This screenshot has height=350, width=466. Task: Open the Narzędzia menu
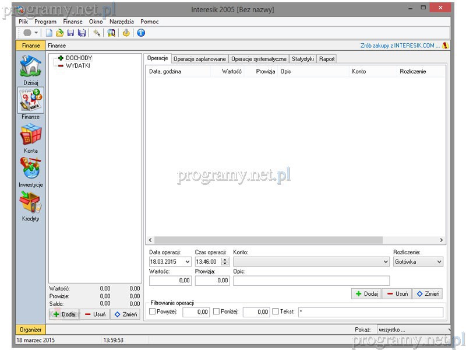[x=121, y=22]
